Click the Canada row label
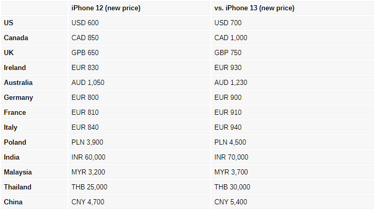374x210 pixels. (x=16, y=38)
